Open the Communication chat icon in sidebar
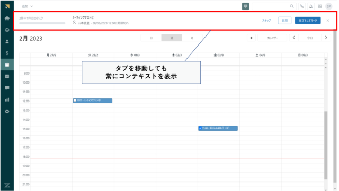 tap(7, 88)
